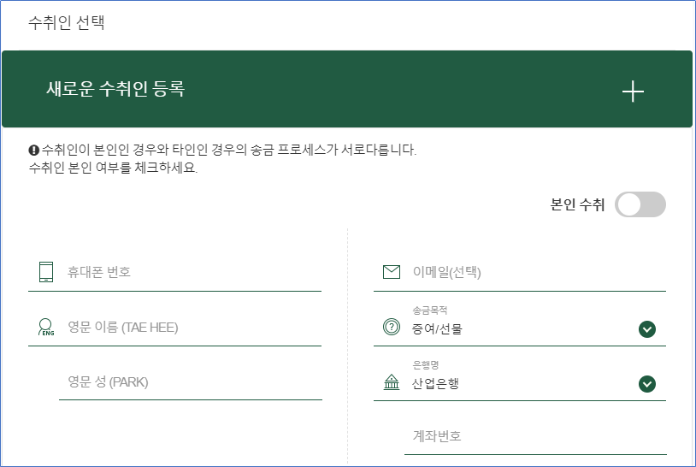
Task: Click the exclamation notice icon
Action: pyautogui.click(x=33, y=150)
